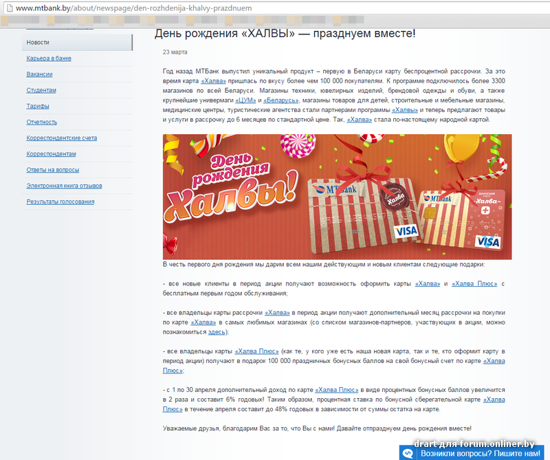
Task: Open Корреспондентские счета in the sidebar
Action: [x=62, y=138]
